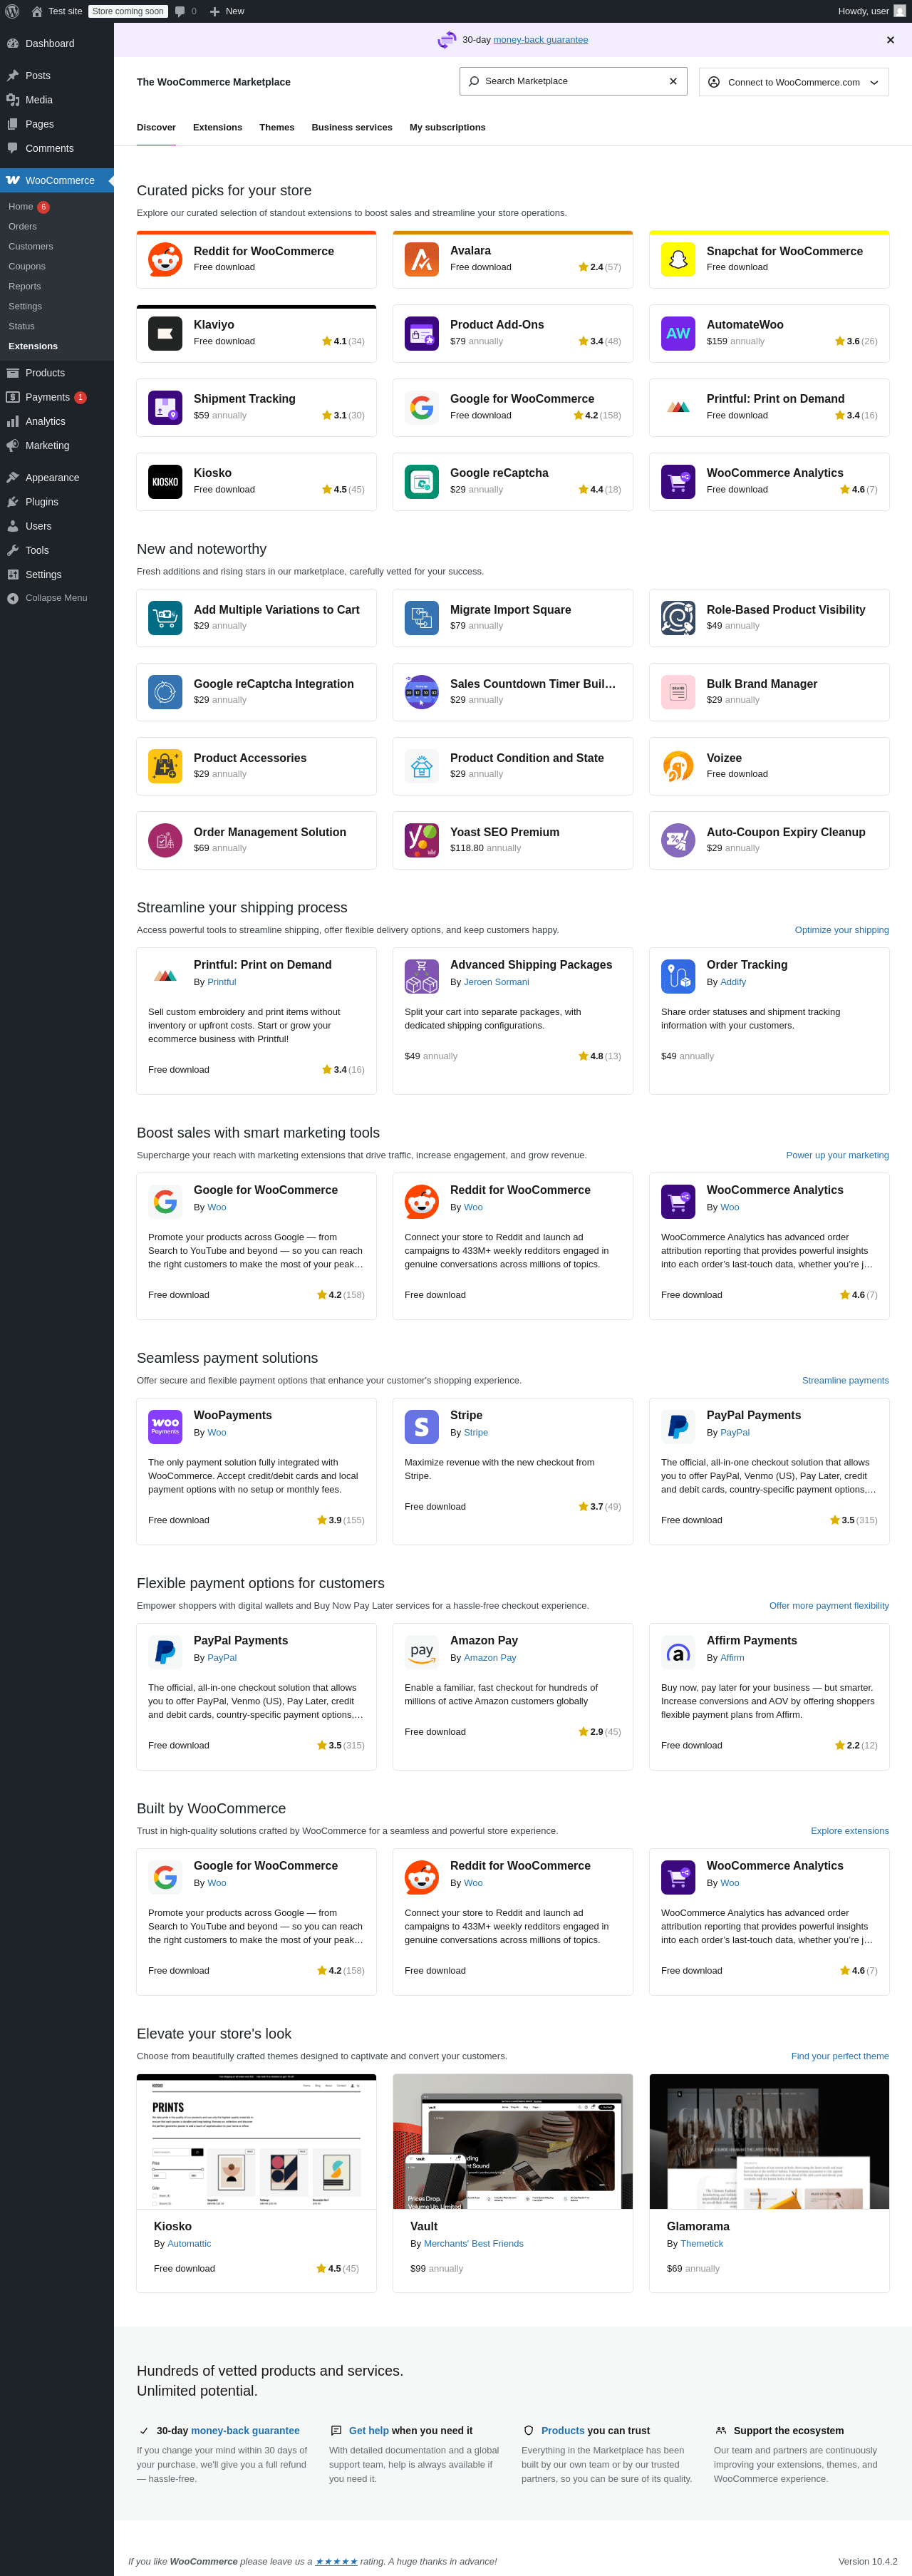Click the Amazon Pay logo icon
Image resolution: width=912 pixels, height=2576 pixels.
coord(421,1651)
